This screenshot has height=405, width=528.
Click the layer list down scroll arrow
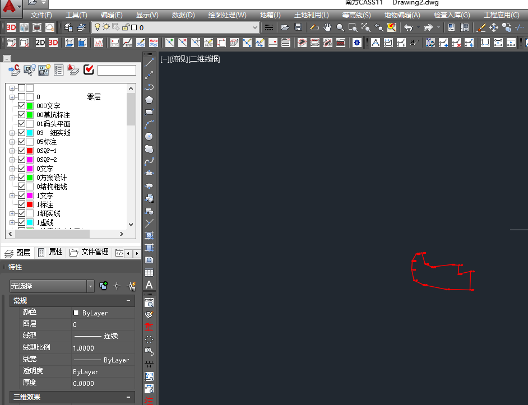click(x=131, y=225)
